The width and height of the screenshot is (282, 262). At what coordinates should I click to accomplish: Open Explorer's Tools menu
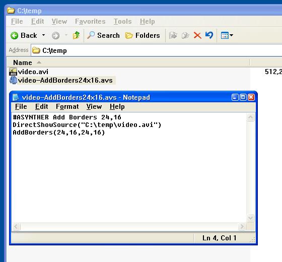pyautogui.click(x=122, y=21)
